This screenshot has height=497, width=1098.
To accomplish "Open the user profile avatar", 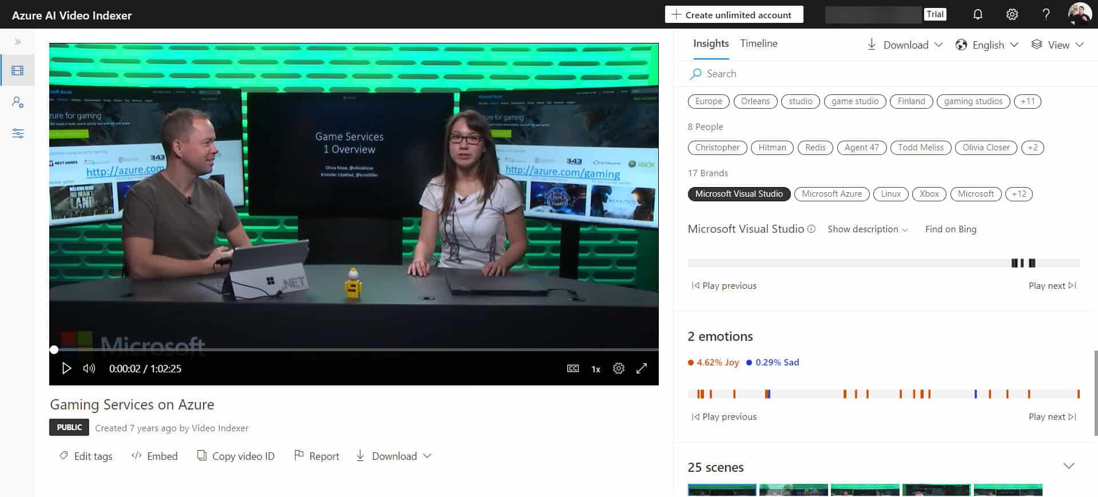I will coord(1080,14).
